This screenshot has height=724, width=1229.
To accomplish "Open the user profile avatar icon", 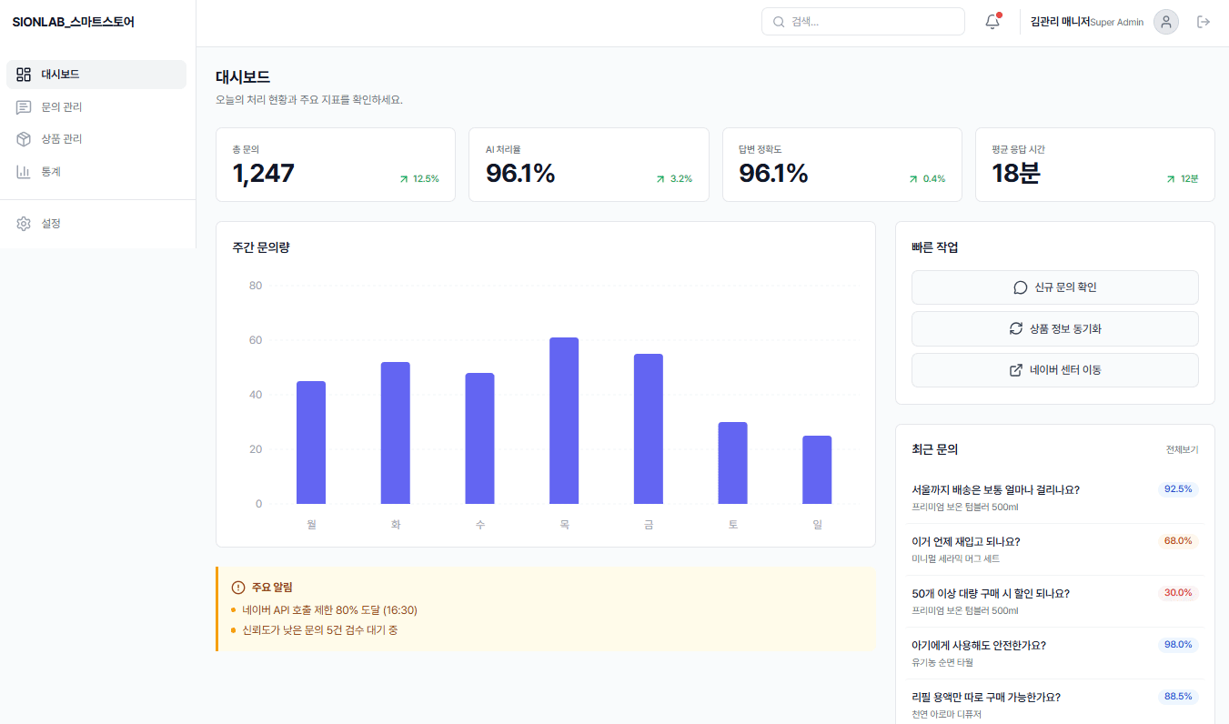I will [x=1165, y=22].
